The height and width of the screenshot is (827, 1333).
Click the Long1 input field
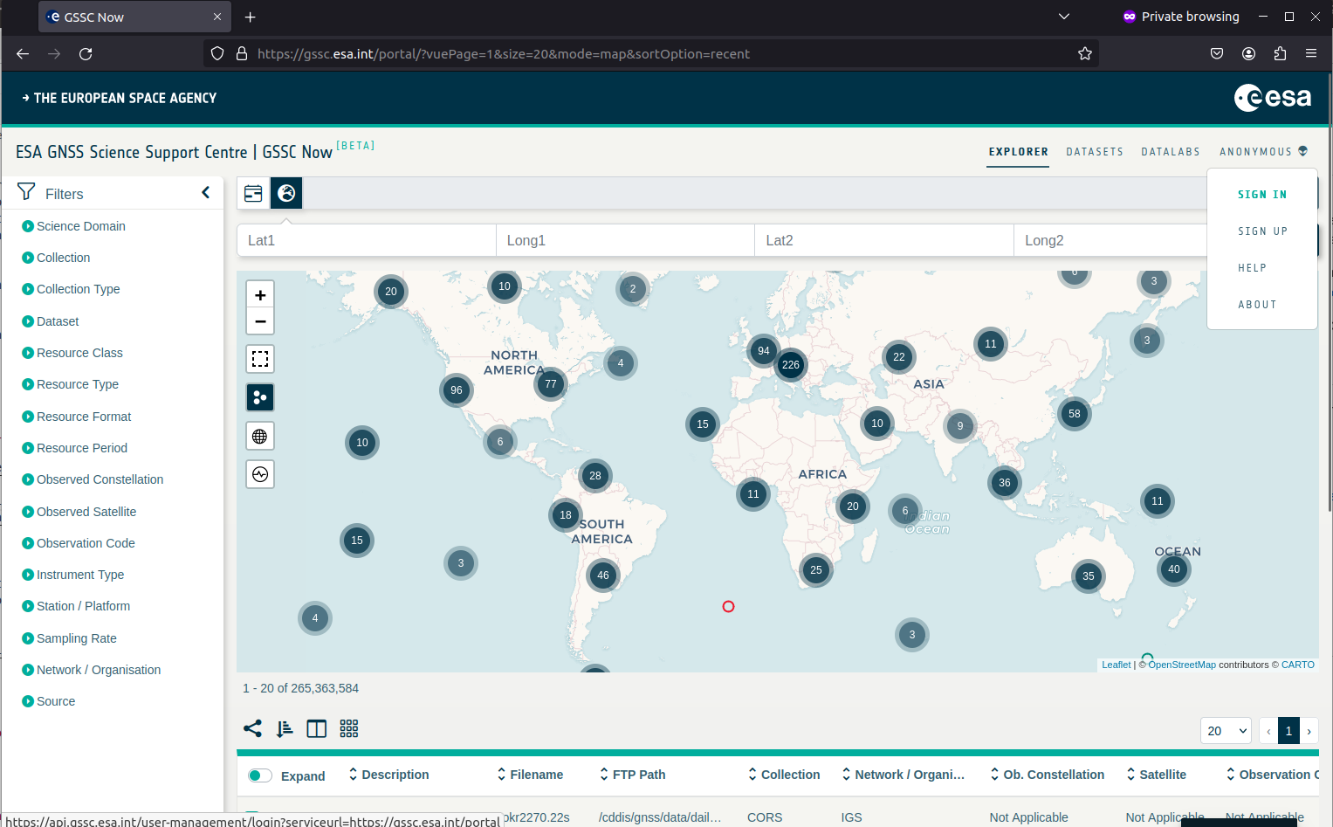pos(625,240)
